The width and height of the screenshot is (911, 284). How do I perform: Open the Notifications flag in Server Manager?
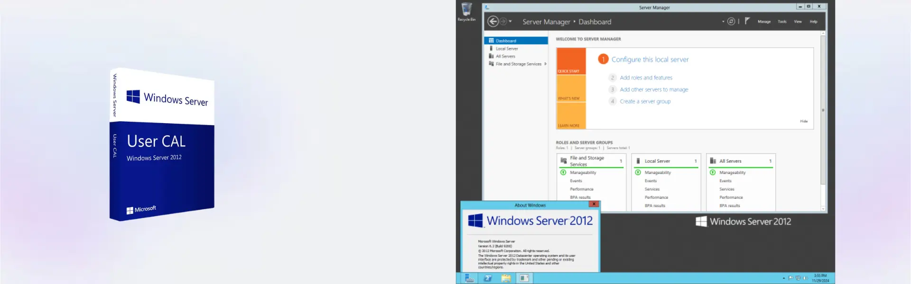coord(747,21)
